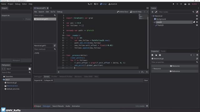
Task: Switch to the 2D workspace
Action: [x=90, y=4]
